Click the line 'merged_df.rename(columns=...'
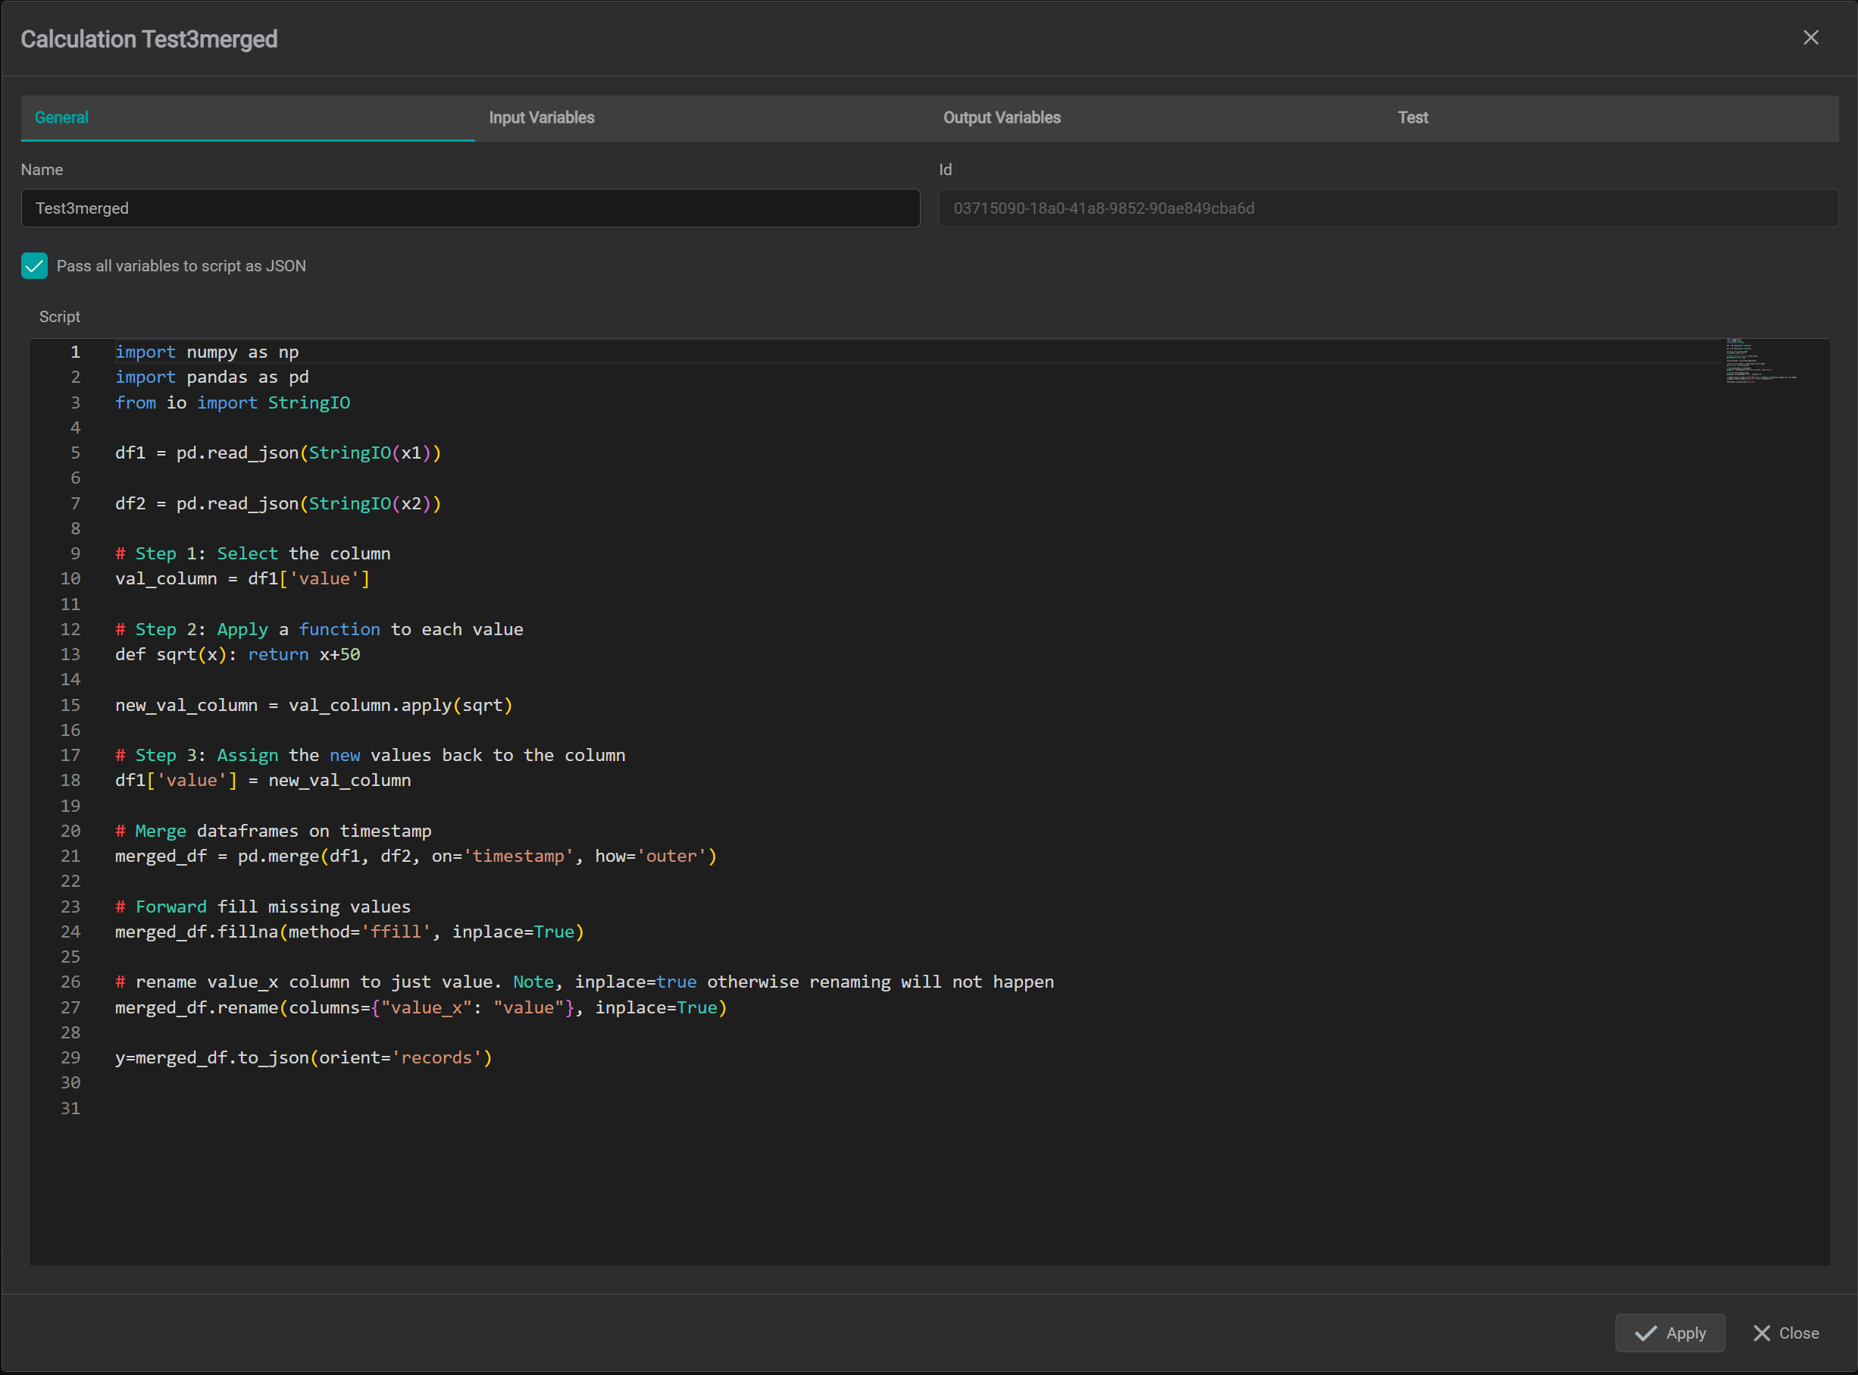Screen dimensions: 1858x1375 (x=421, y=1007)
